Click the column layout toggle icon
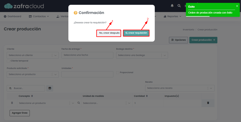 tap(50, 88)
